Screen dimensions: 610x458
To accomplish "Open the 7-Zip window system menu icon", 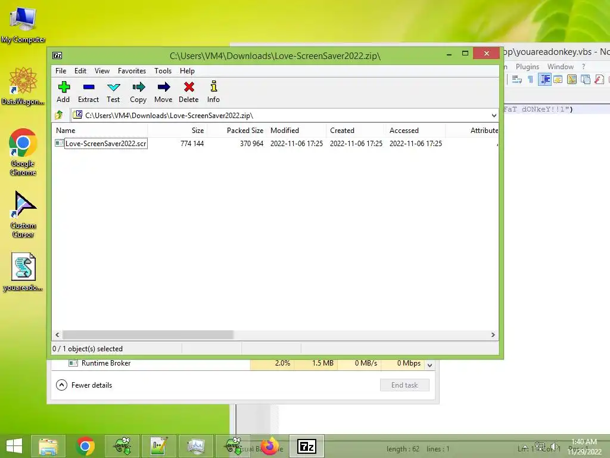I will point(57,55).
